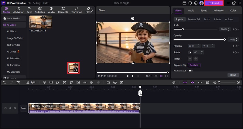The height and width of the screenshot is (129, 243).
Task: Select the Remove BG sub-tab
Action: 194,19
